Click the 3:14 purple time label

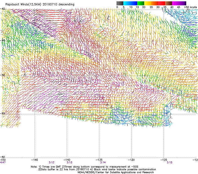[103, 162]
